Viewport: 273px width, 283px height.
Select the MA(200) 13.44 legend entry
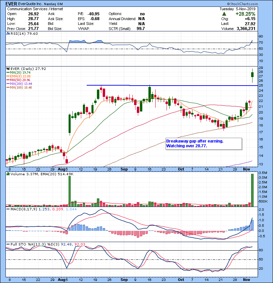[19, 84]
